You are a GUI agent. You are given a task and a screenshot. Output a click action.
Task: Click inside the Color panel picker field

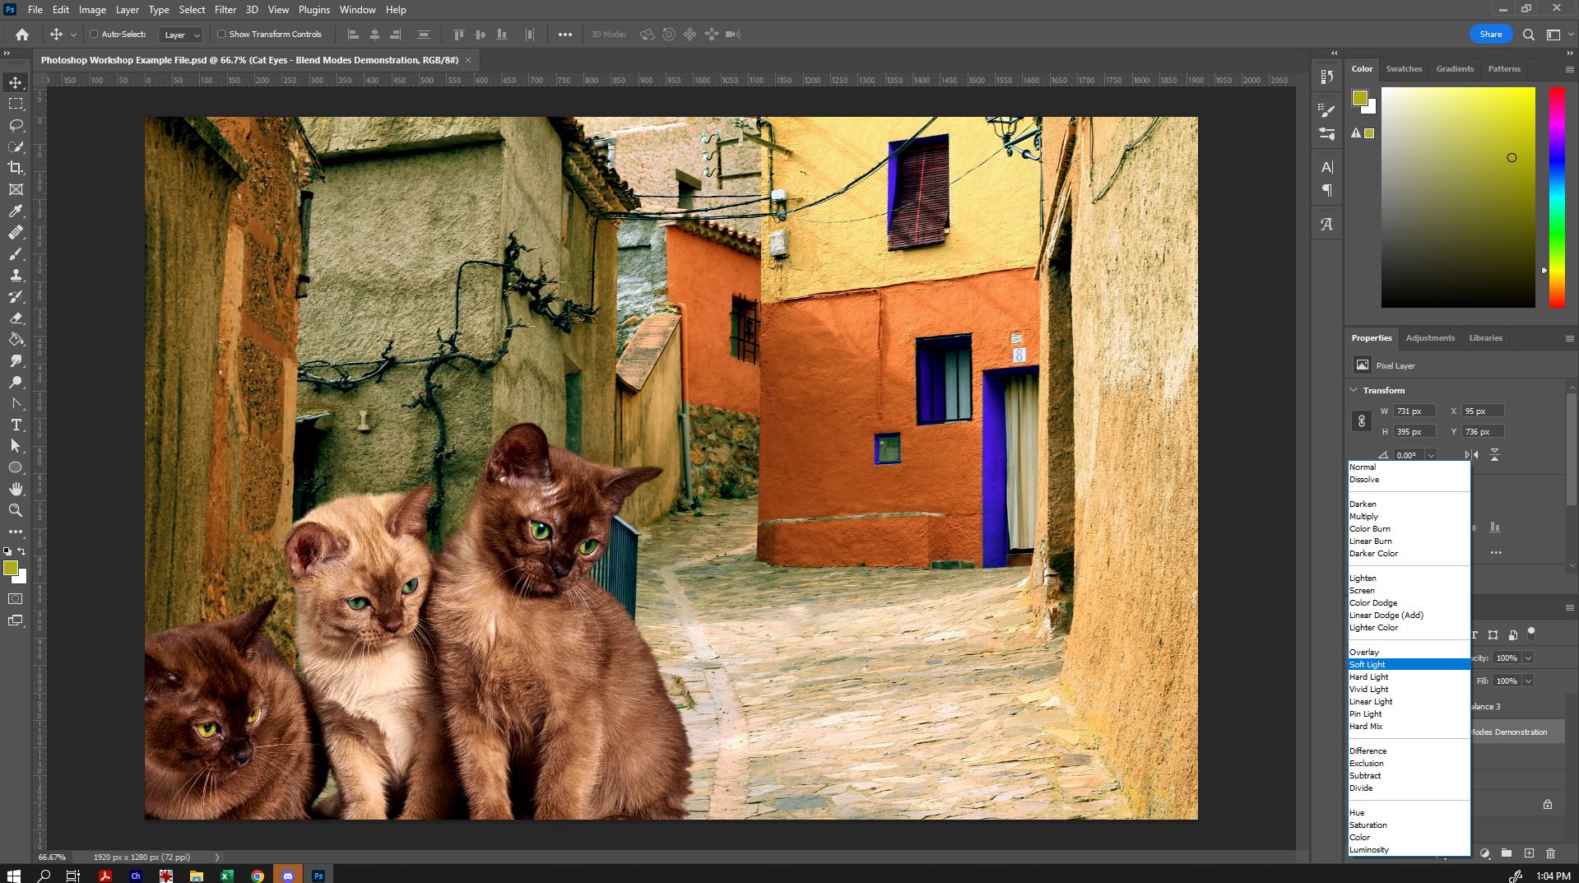[x=1458, y=198]
